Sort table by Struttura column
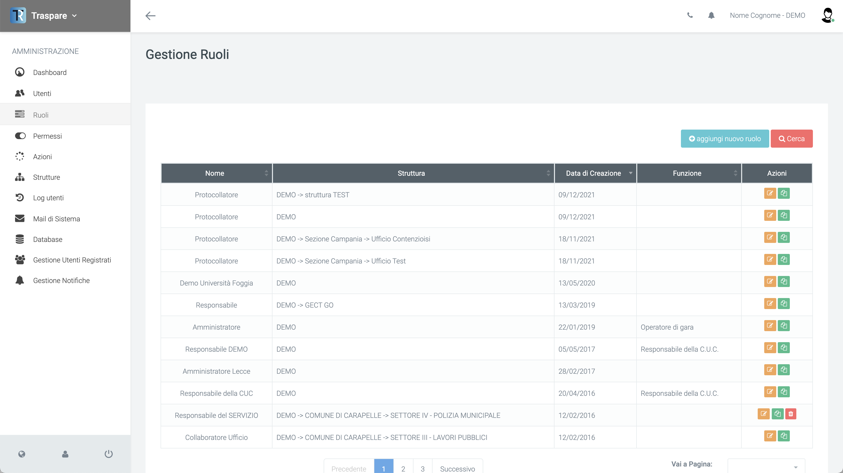This screenshot has height=473, width=843. 413,173
